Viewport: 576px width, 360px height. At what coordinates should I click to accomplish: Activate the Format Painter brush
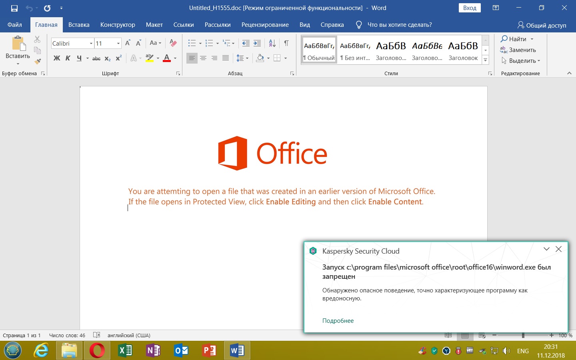click(x=38, y=61)
